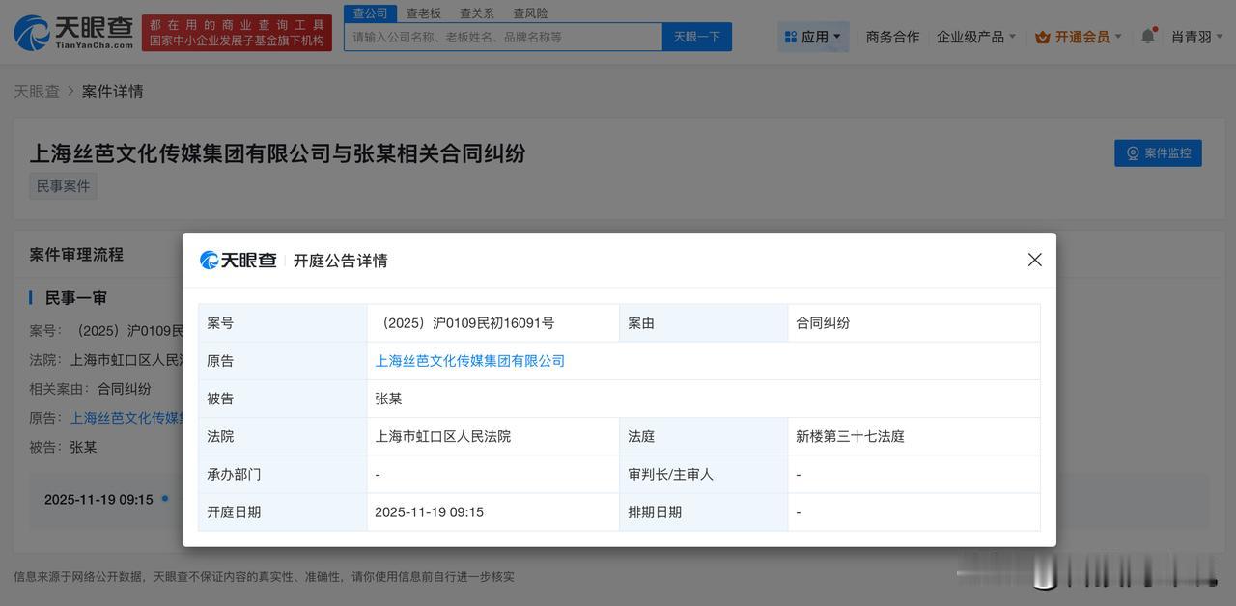This screenshot has width=1236, height=606.
Task: Click the 应用 grid icon
Action: pos(791,37)
